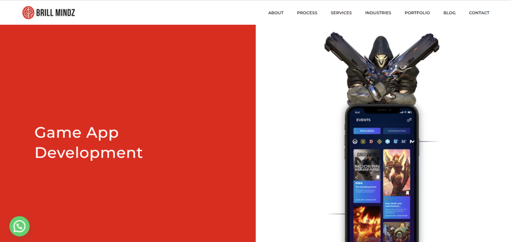Open WhatsApp chat bubble
The image size is (511, 242).
tap(19, 227)
